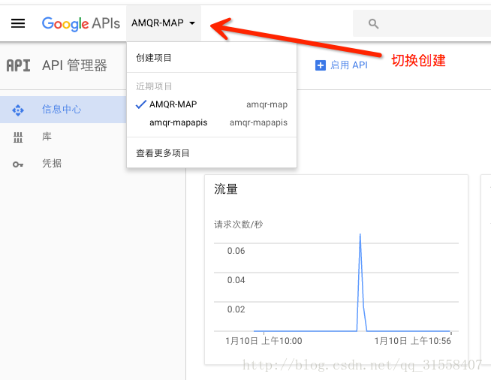Focus the top search field
The image size is (491, 380).
[x=422, y=23]
